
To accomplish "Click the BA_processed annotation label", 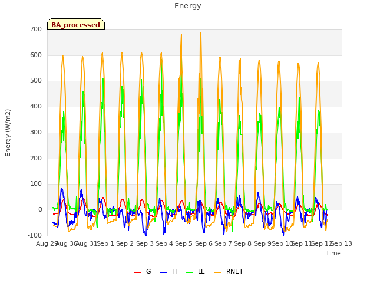I will pyautogui.click(x=76, y=25).
